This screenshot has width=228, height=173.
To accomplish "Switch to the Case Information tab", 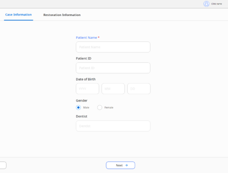I will 18,15.
